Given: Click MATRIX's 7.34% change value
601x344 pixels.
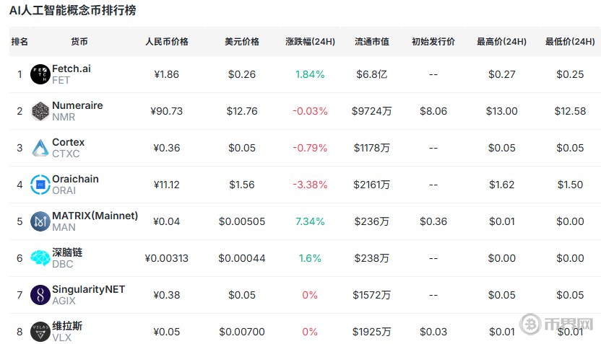Looking at the screenshot, I should (310, 221).
